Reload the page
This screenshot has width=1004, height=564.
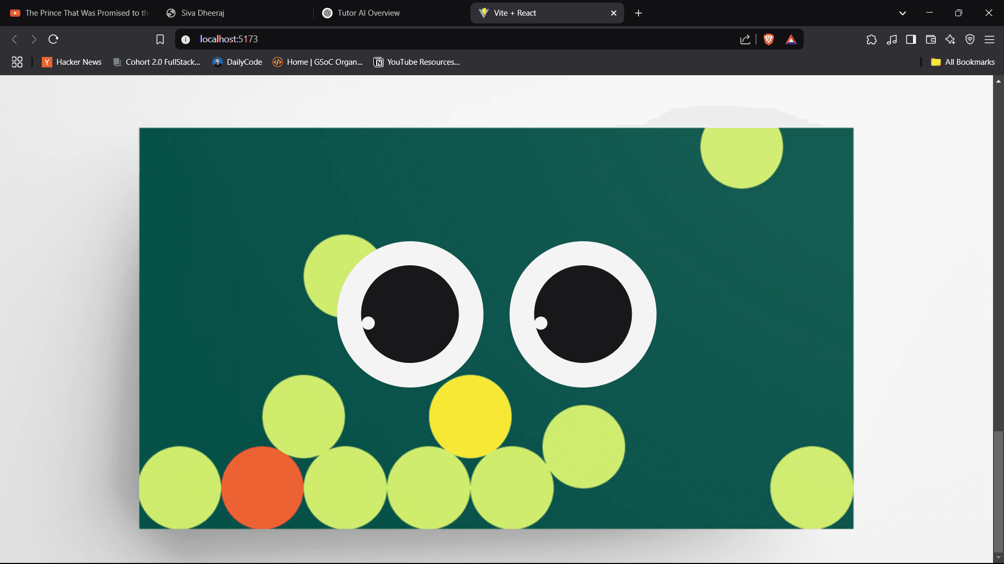click(53, 39)
